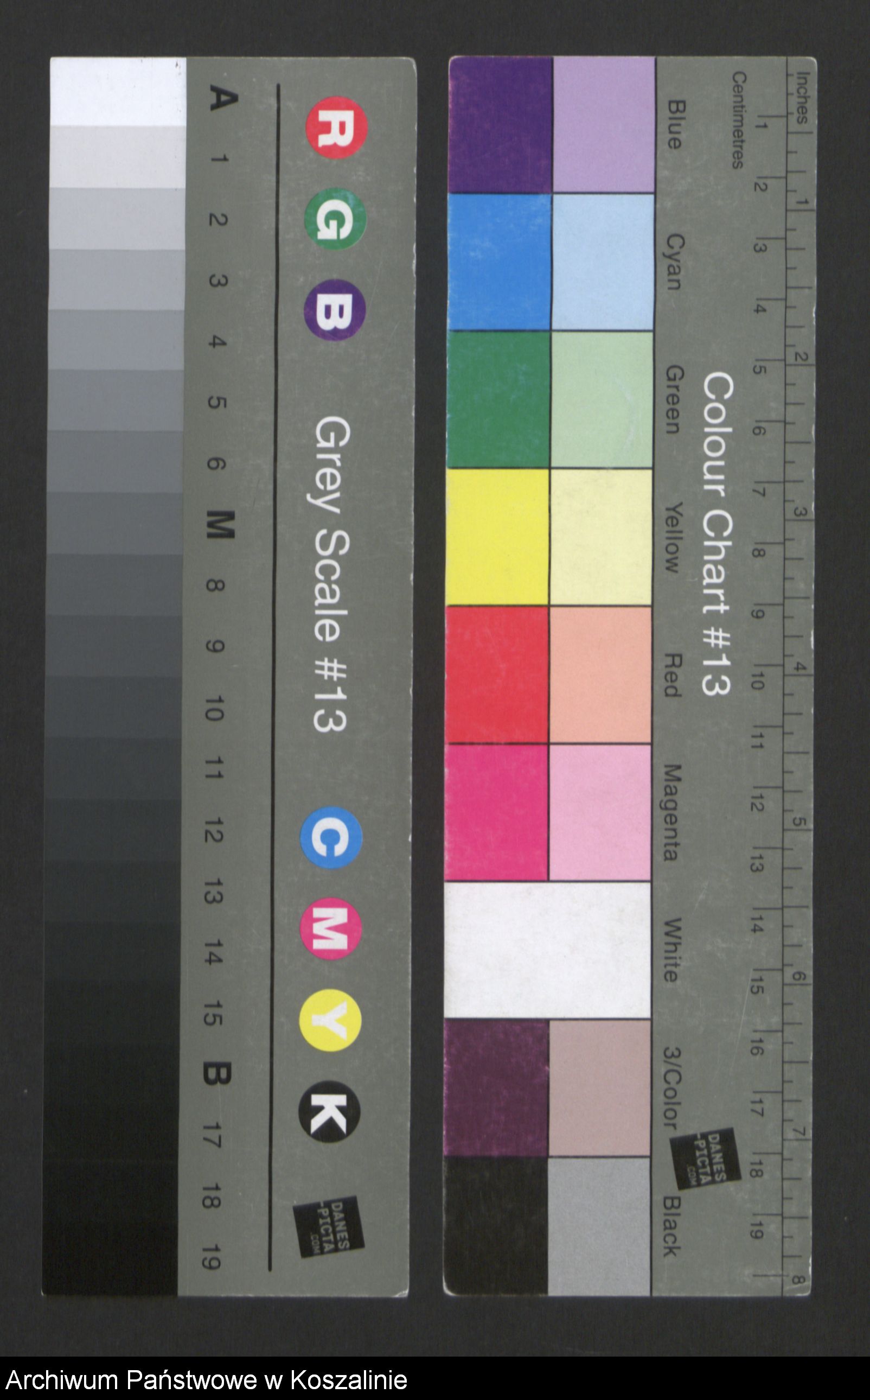Click the bold M grey scale marker
The width and height of the screenshot is (870, 1400).
(x=221, y=524)
